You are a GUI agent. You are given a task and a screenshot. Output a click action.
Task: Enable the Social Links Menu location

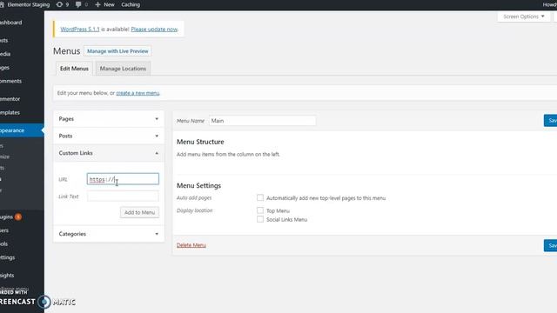coord(260,219)
